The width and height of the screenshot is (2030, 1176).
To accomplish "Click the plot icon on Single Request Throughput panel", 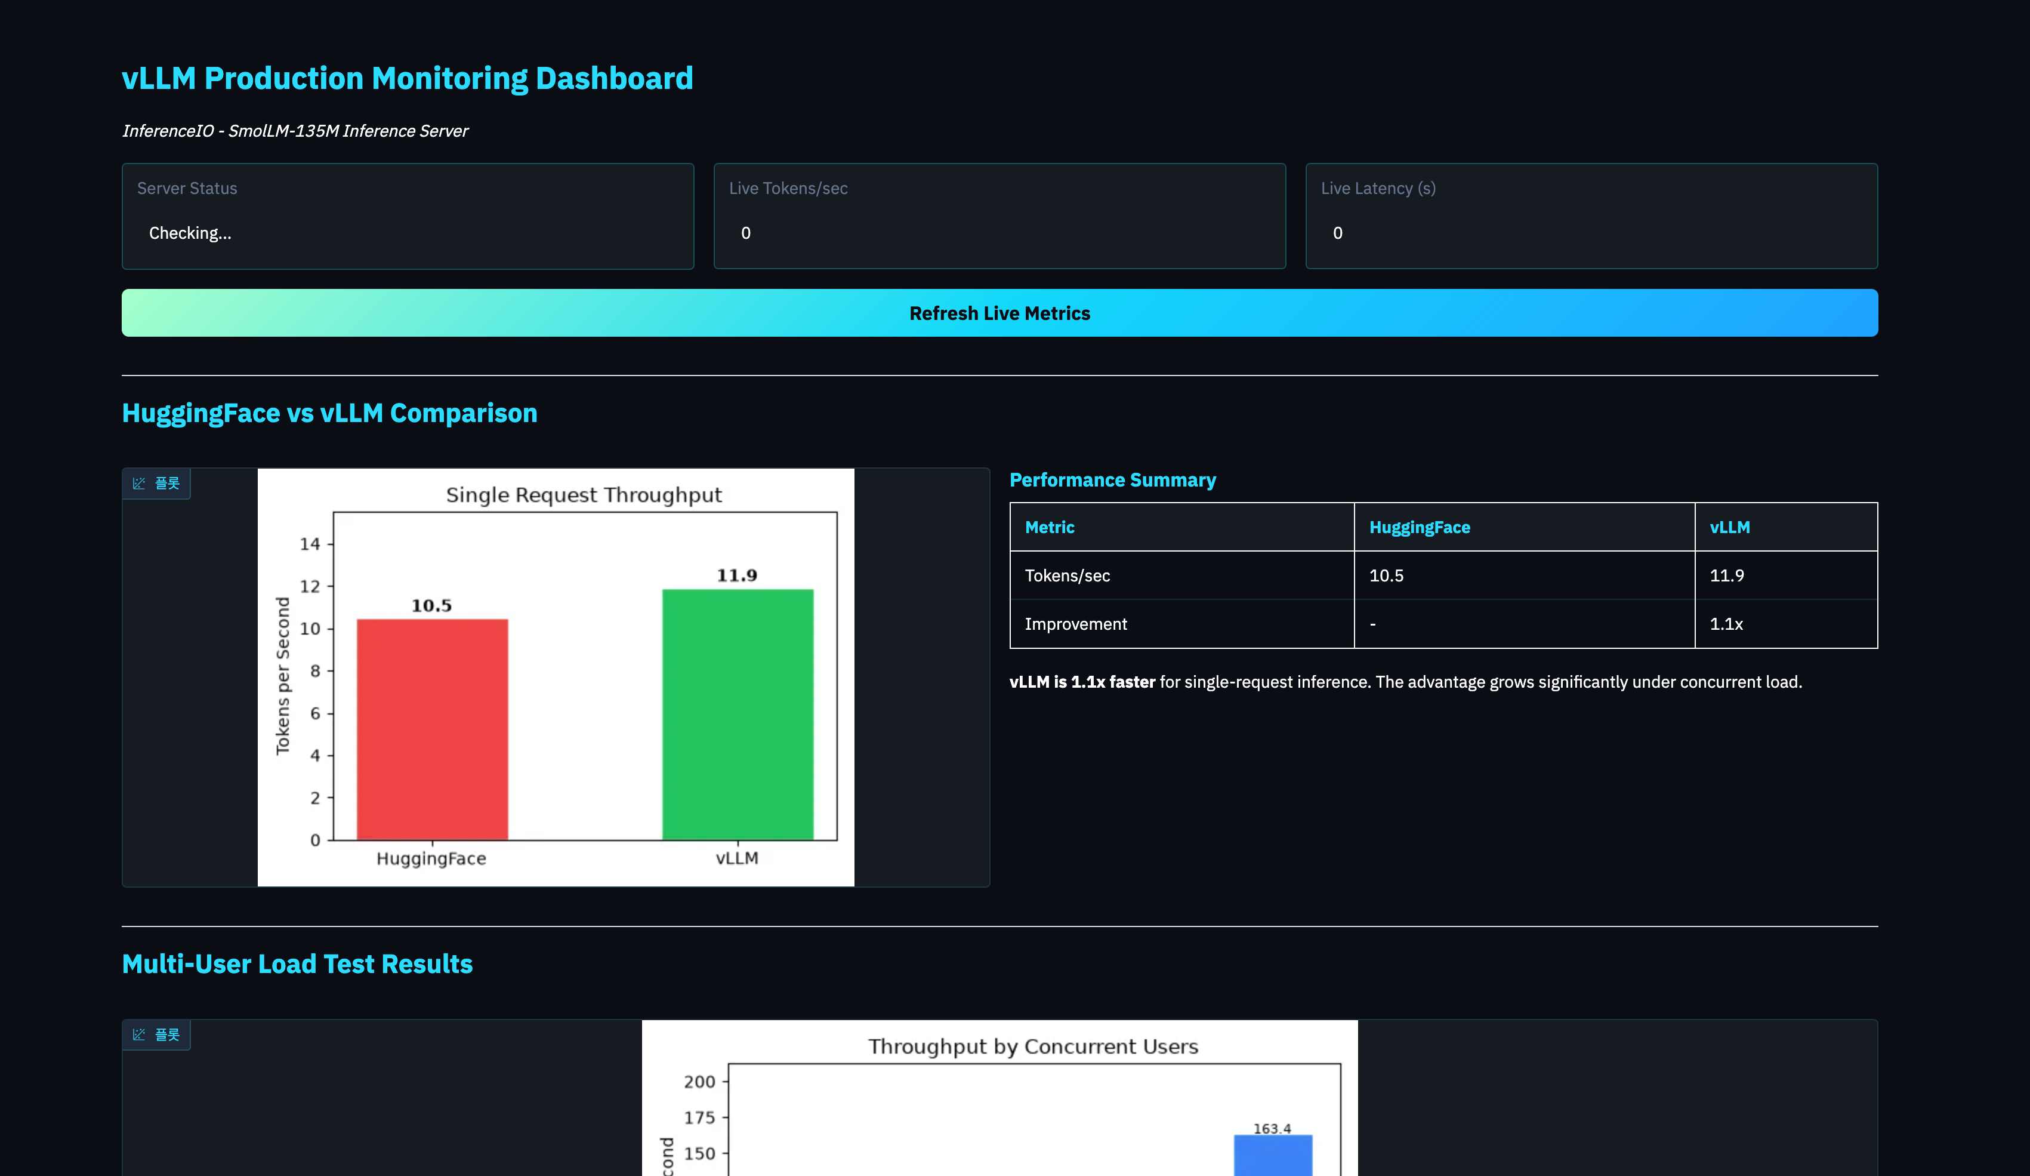I will pyautogui.click(x=140, y=484).
